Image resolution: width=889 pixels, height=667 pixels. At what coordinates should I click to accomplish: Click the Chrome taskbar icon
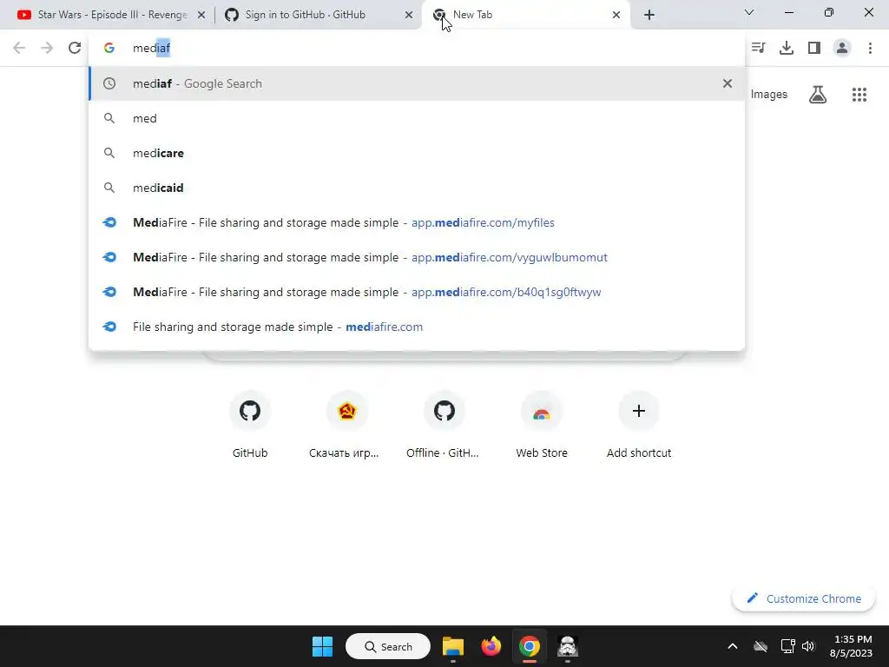(x=529, y=646)
